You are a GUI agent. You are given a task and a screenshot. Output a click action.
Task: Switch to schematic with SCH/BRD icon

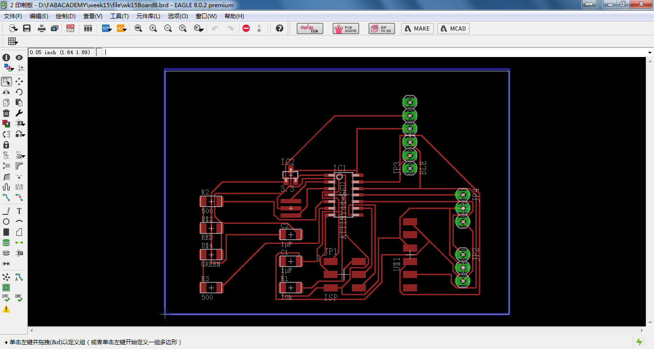(x=70, y=29)
